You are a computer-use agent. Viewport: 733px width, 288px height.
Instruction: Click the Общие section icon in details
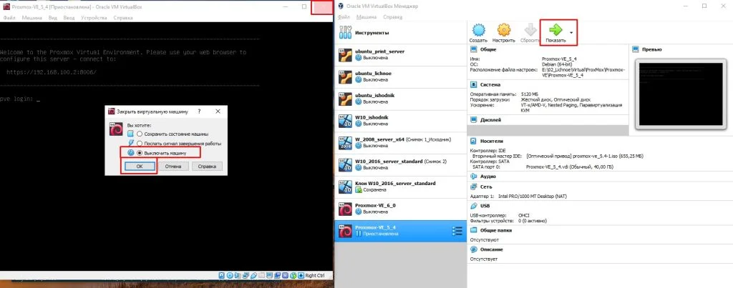click(x=473, y=49)
